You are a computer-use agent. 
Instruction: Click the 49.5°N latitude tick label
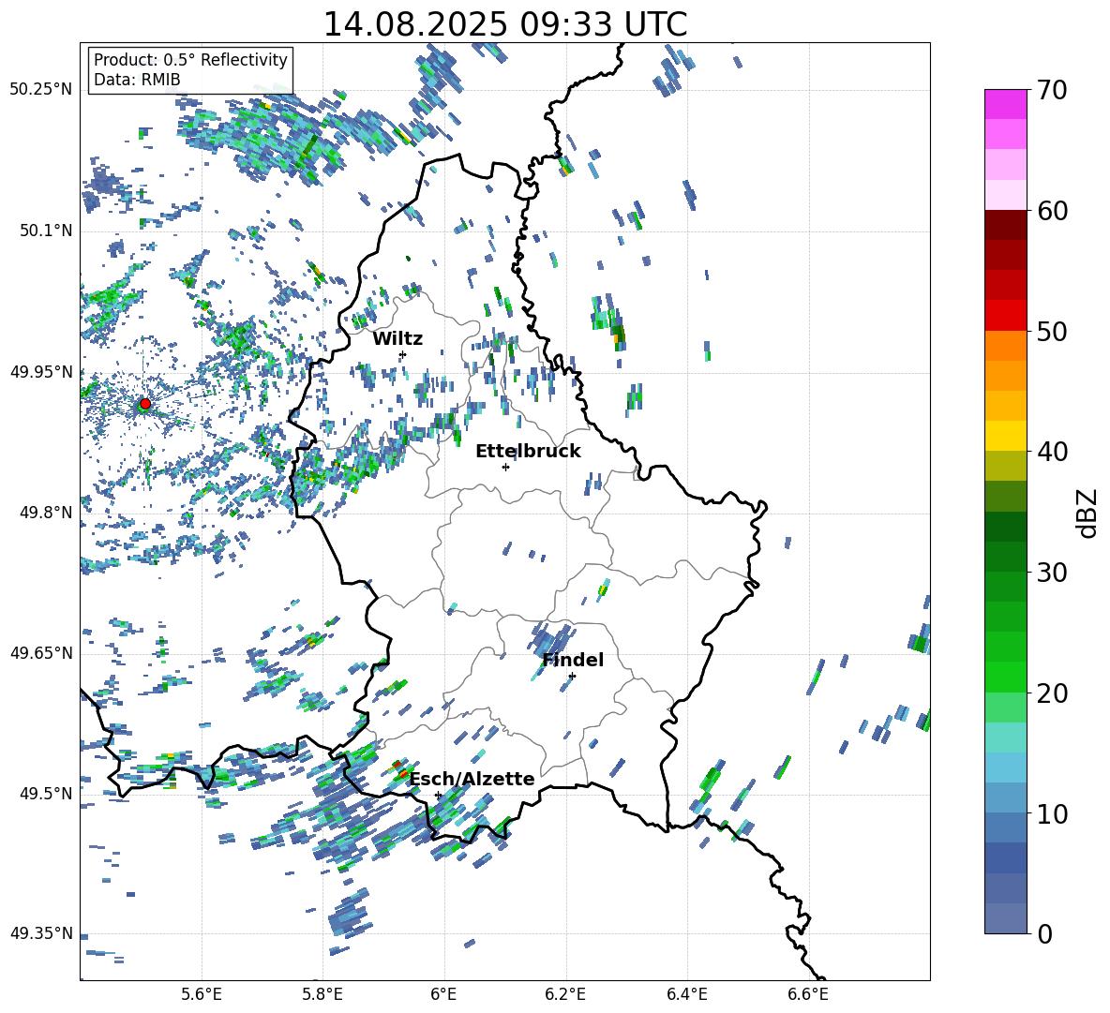pos(46,793)
